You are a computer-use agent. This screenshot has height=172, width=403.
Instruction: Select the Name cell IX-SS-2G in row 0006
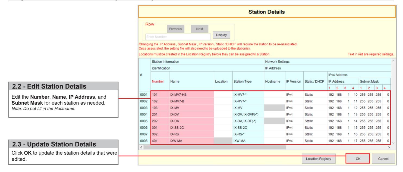[x=191, y=128]
